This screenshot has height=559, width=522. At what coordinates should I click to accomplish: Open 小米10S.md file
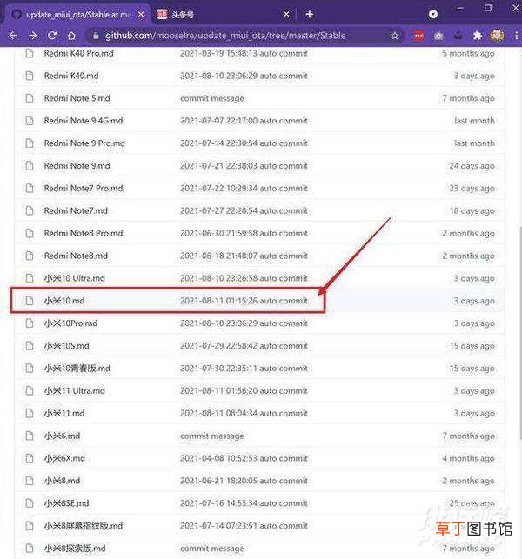point(67,346)
